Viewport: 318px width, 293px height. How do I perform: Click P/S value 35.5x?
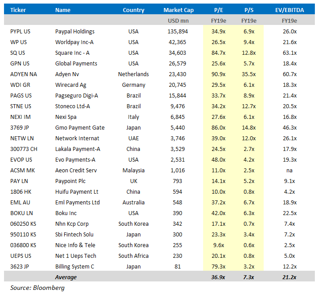(249, 74)
